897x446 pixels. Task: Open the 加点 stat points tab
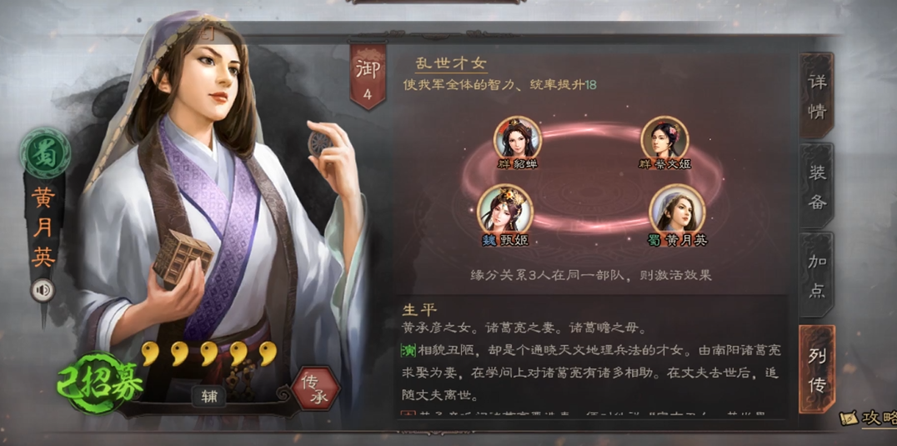tap(816, 275)
